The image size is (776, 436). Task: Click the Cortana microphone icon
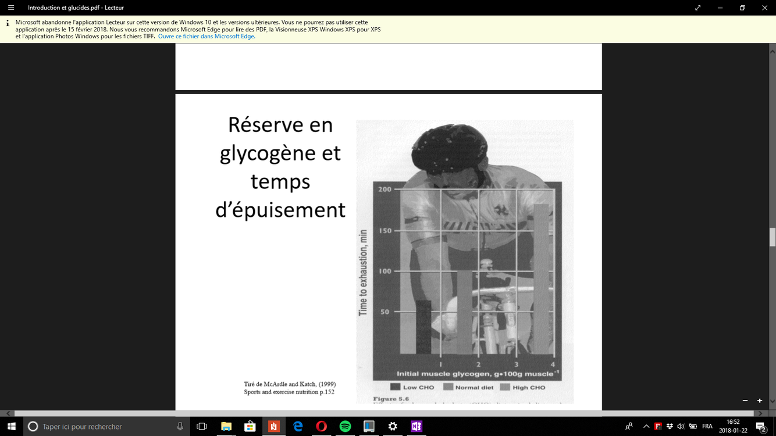click(x=180, y=426)
